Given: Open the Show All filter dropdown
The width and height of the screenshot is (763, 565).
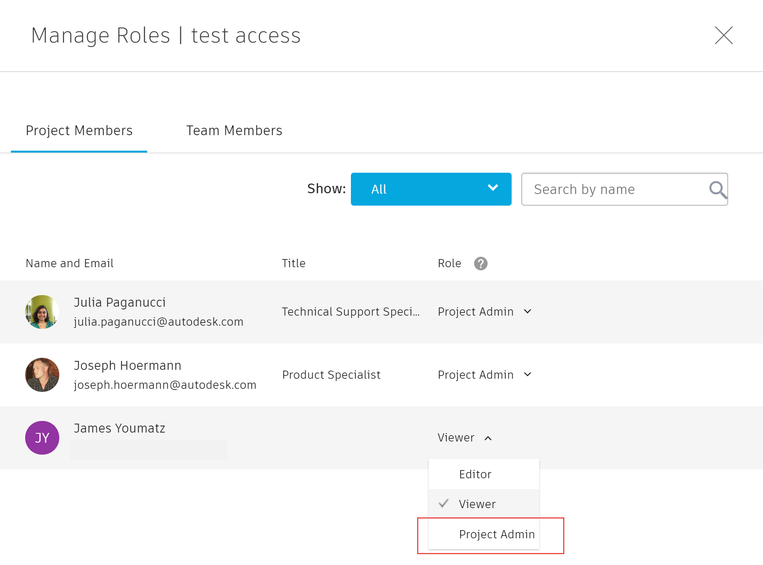Looking at the screenshot, I should [431, 189].
